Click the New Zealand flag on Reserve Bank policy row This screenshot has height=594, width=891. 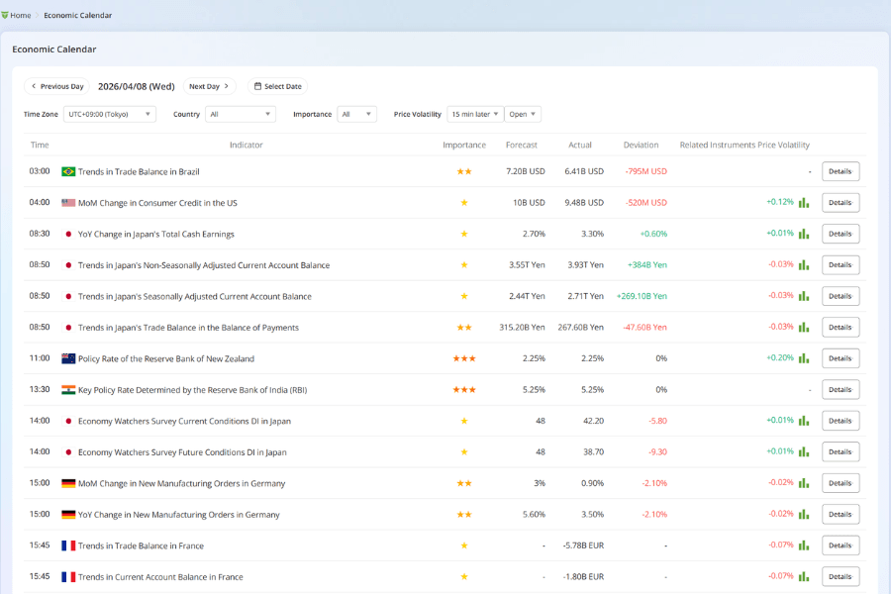pyautogui.click(x=68, y=357)
